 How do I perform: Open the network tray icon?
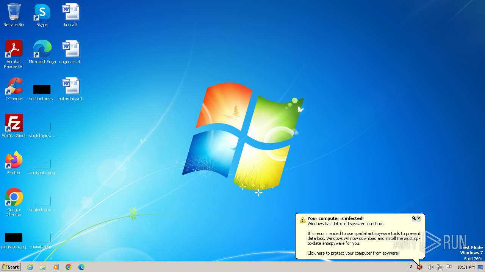click(x=440, y=267)
